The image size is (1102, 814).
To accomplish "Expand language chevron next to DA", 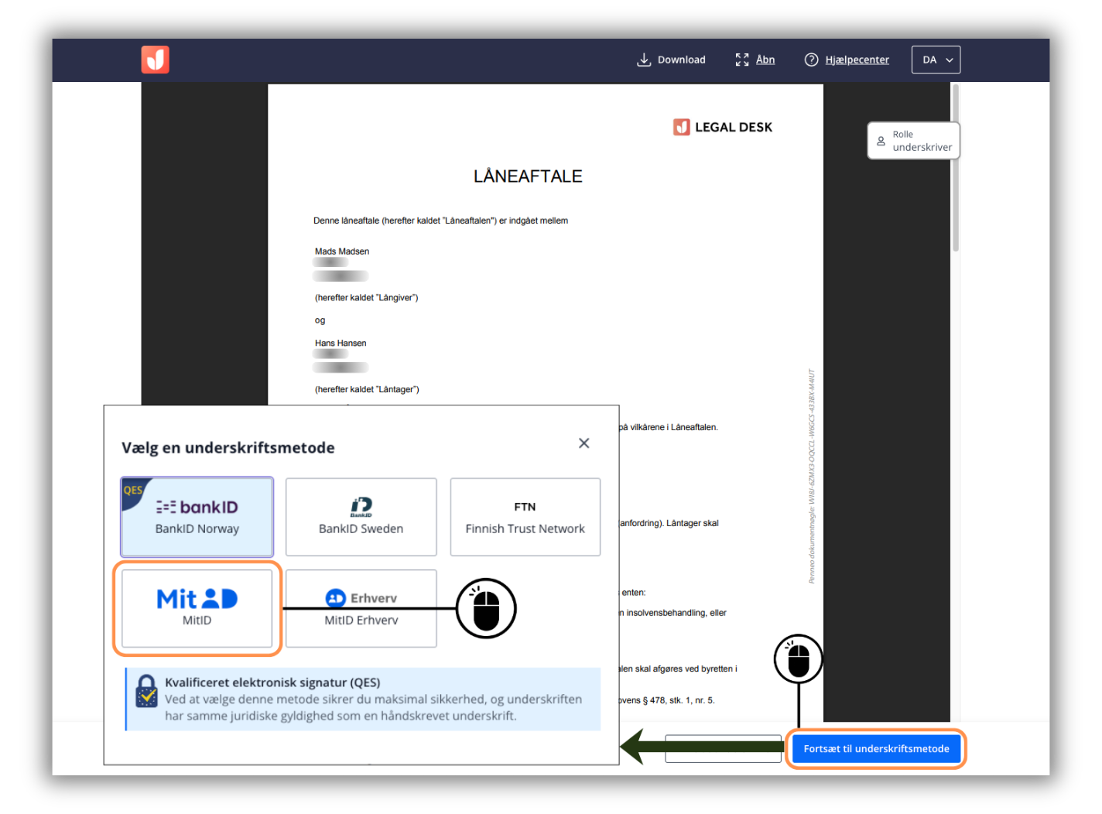I will pyautogui.click(x=950, y=60).
